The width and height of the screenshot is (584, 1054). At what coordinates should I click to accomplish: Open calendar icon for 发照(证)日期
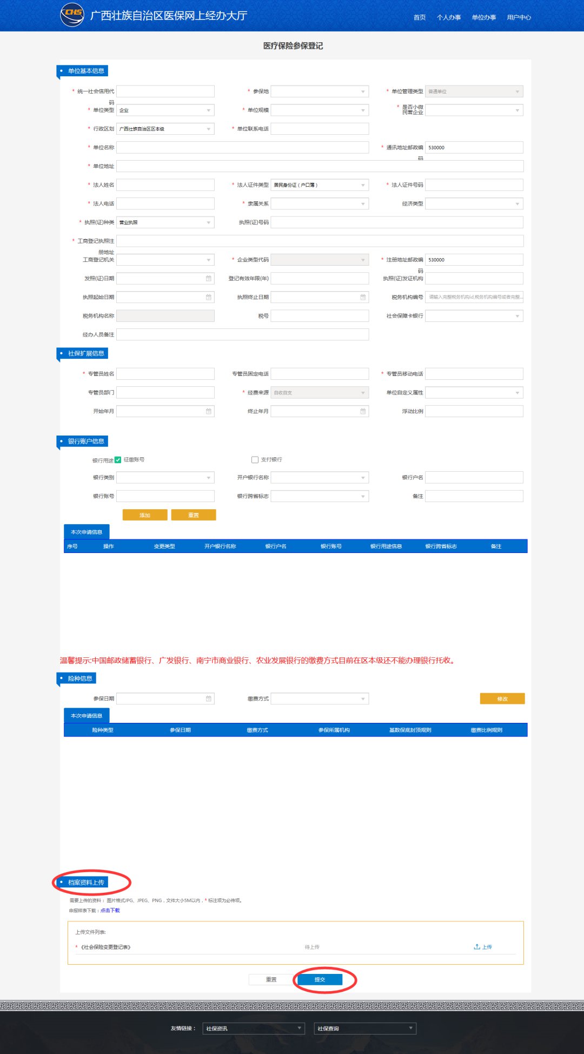(x=209, y=279)
